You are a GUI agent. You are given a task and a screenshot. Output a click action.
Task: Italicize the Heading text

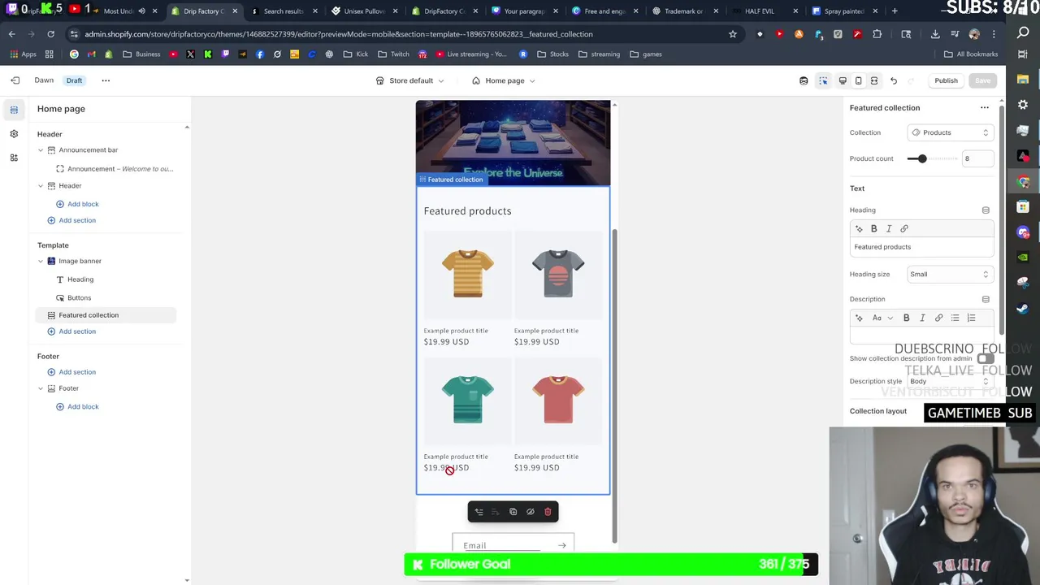[889, 229]
